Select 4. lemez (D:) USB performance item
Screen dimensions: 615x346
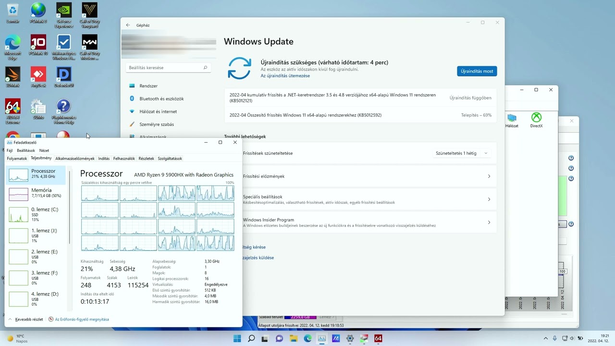37,299
